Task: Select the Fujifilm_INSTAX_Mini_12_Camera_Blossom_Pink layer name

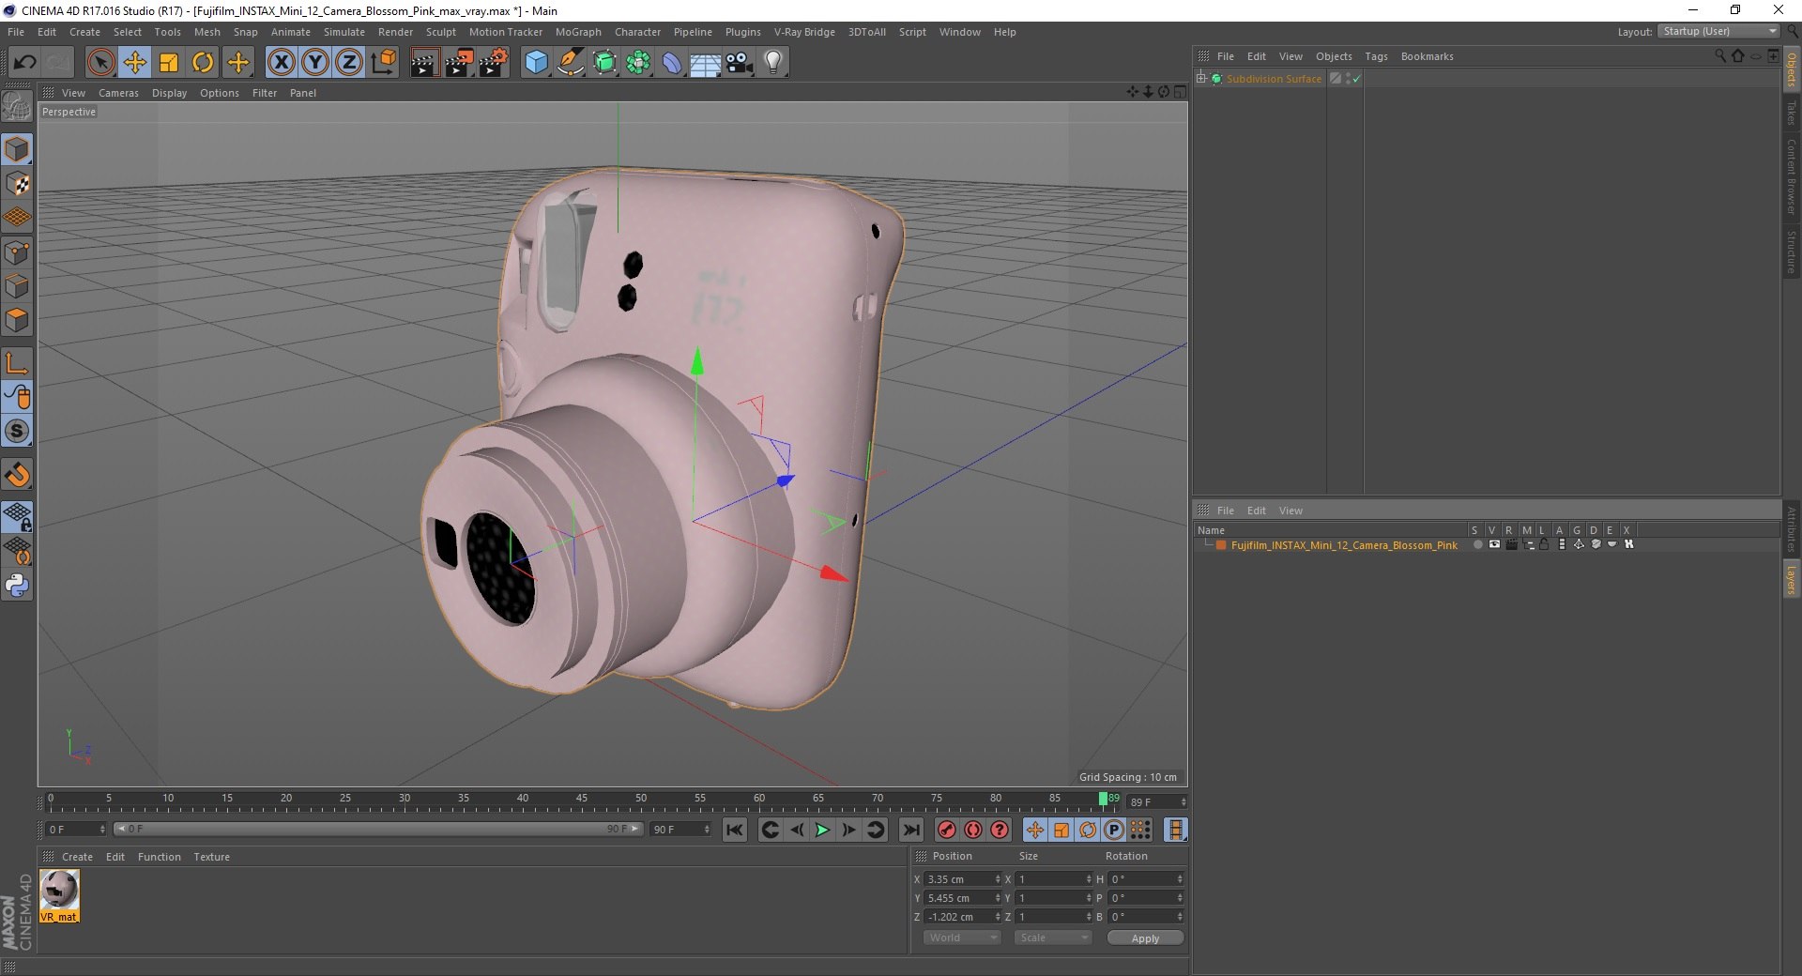Action: tap(1344, 545)
